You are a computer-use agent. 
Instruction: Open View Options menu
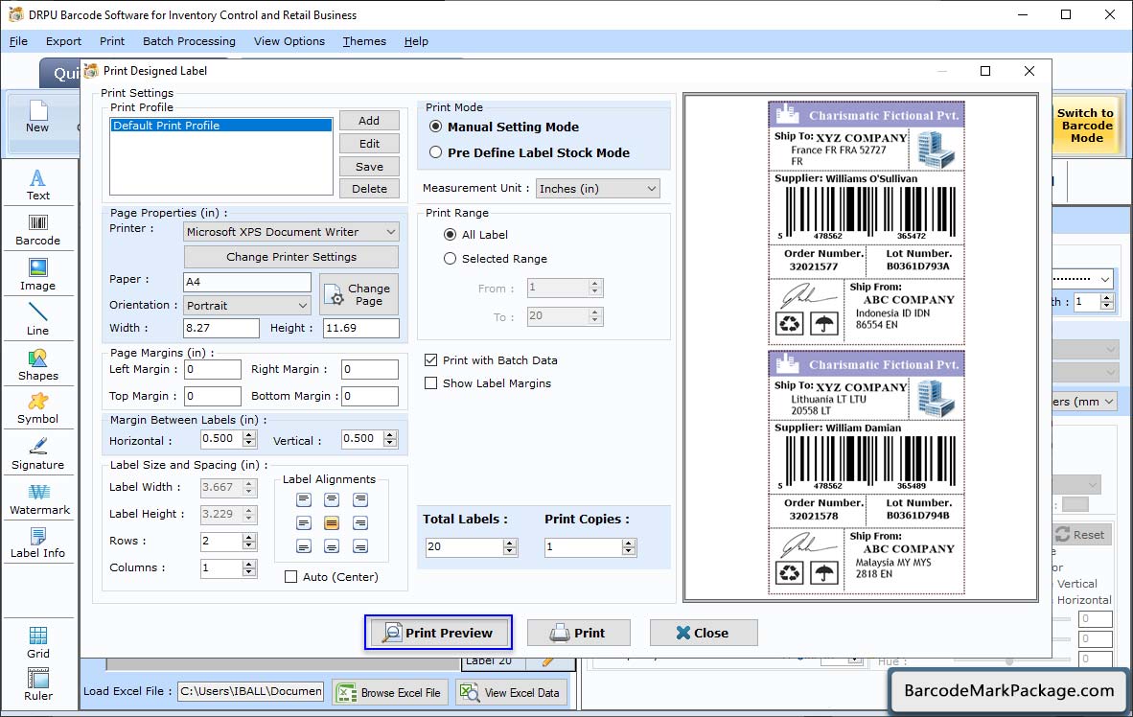tap(289, 41)
